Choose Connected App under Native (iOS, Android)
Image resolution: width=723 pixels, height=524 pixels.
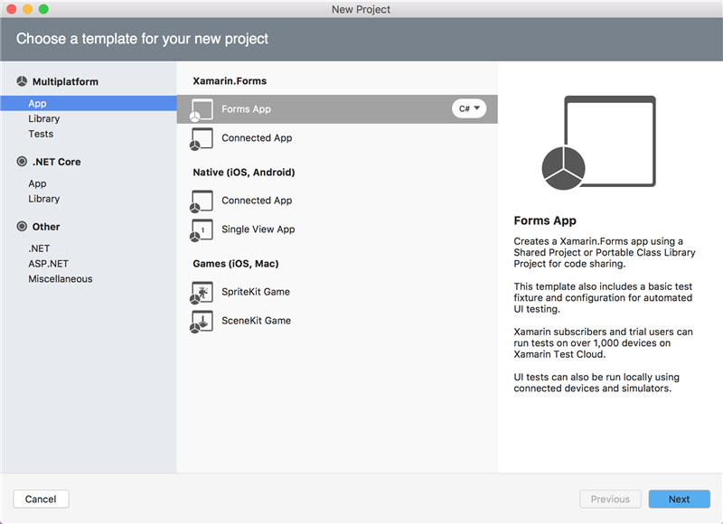coord(337,201)
